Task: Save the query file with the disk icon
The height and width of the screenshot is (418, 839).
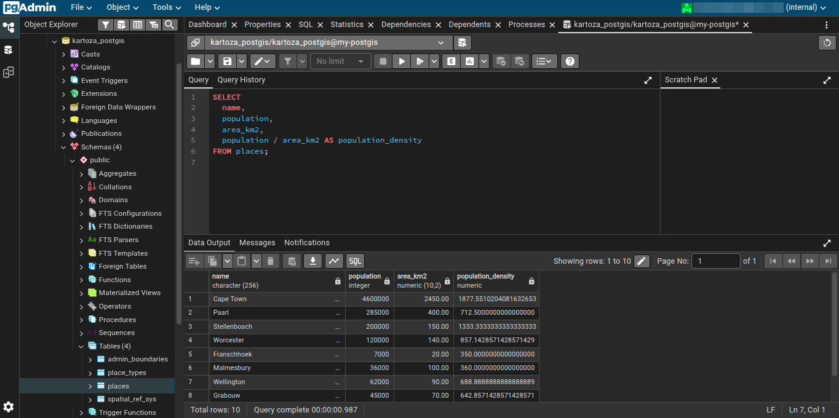Action: (x=228, y=61)
